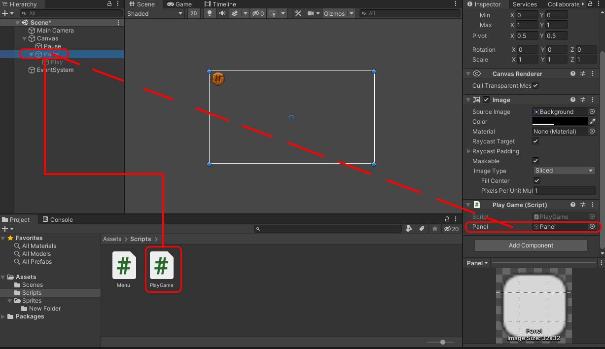The image size is (605, 349).
Task: Switch Scene view to 2D mode
Action: [194, 13]
